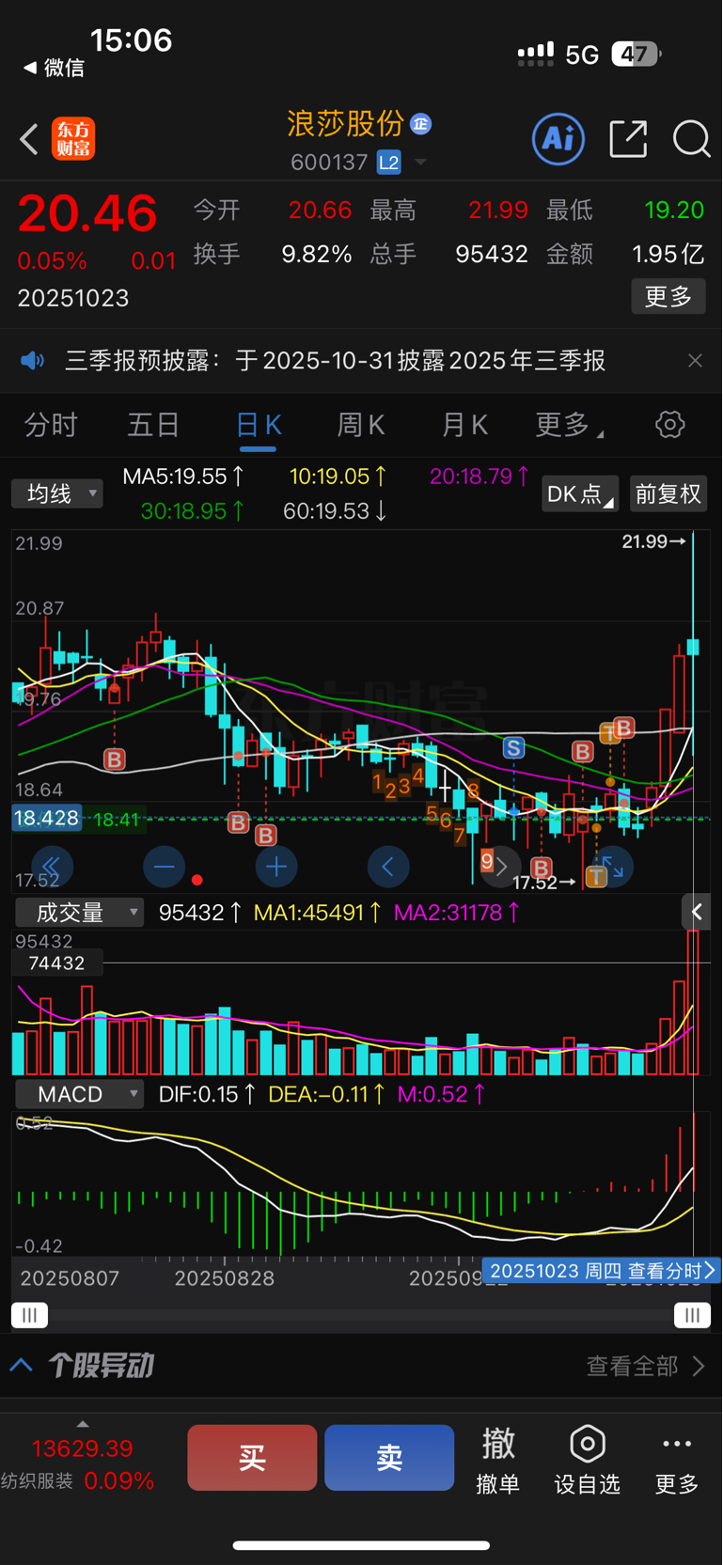Open the 三季报预披露 announcement text

(x=336, y=361)
